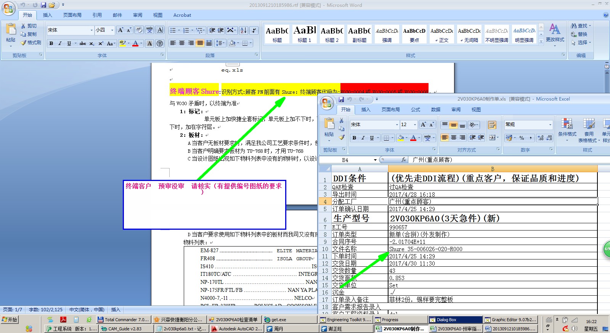Click the Word Office button
Image resolution: width=610 pixels, height=333 pixels.
pos(8,8)
